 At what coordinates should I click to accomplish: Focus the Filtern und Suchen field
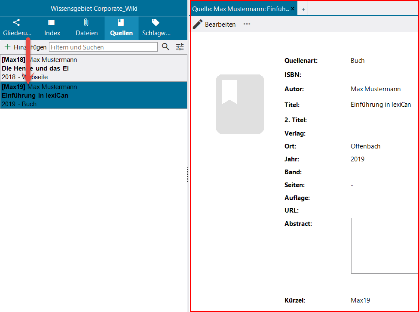pos(103,47)
